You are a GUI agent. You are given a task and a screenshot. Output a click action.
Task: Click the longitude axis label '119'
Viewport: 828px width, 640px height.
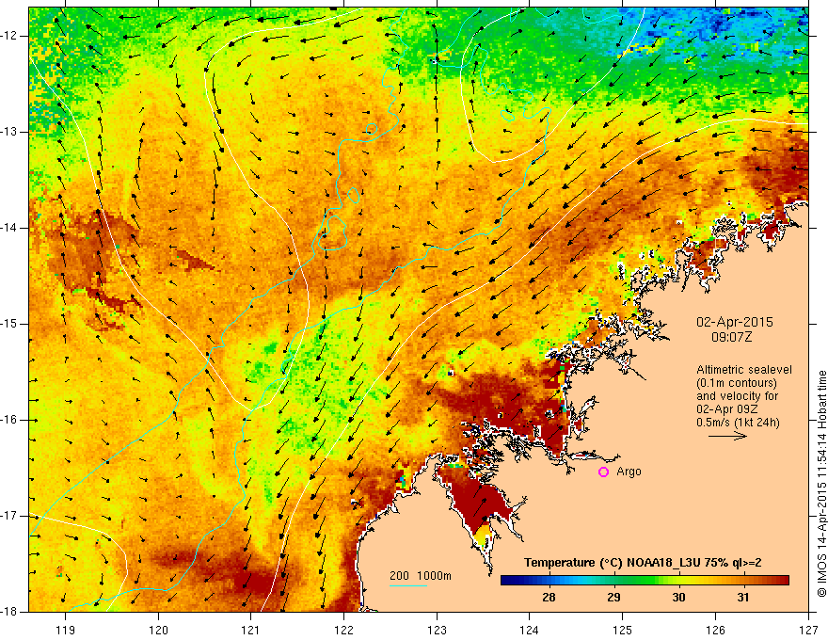[x=66, y=631]
